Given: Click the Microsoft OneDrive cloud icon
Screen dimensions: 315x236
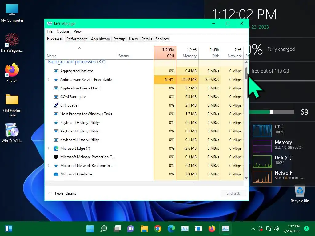Looking at the screenshot, I should (56, 174).
